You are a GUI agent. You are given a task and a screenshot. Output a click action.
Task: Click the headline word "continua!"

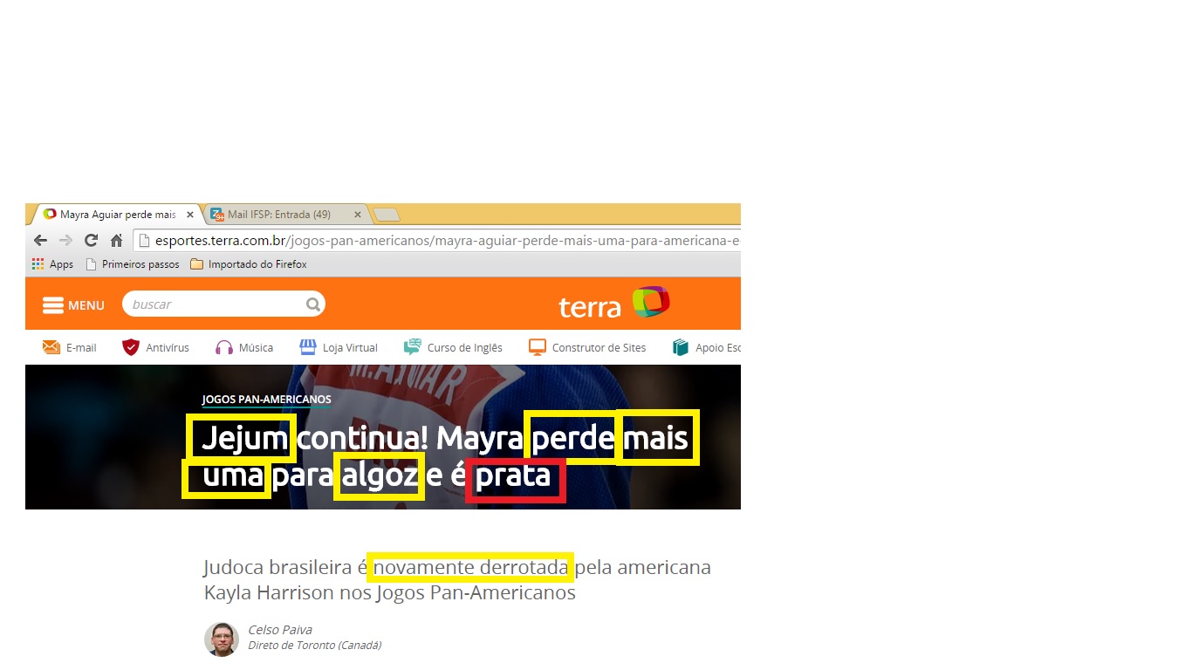click(363, 438)
